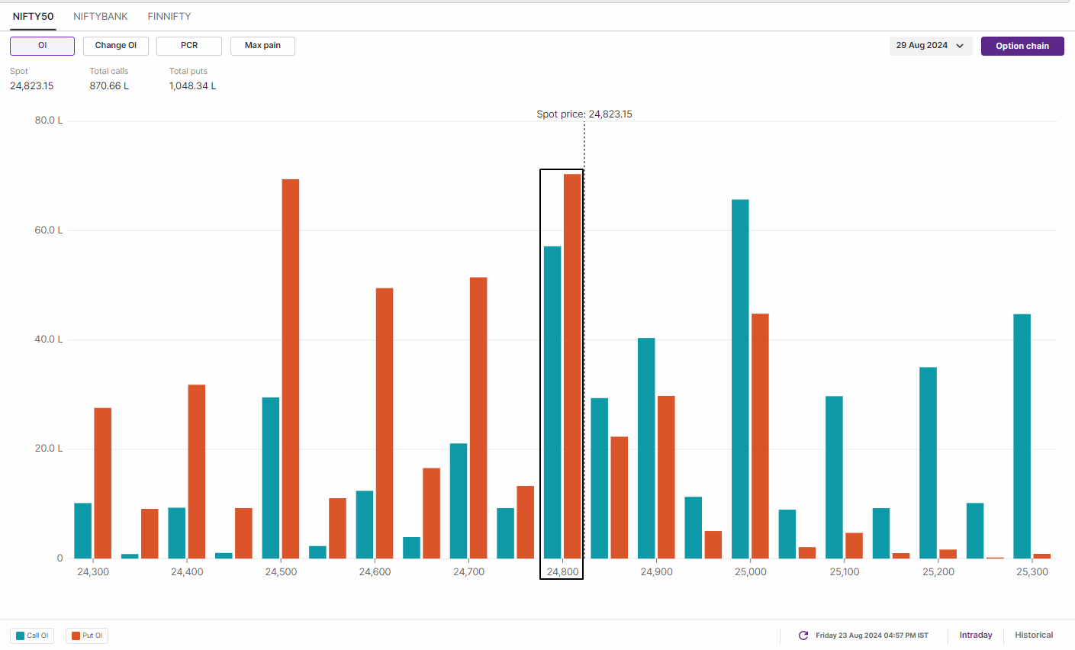1075x650 pixels.
Task: Click the 25,200 strike call OI bar
Action: pyautogui.click(x=928, y=463)
